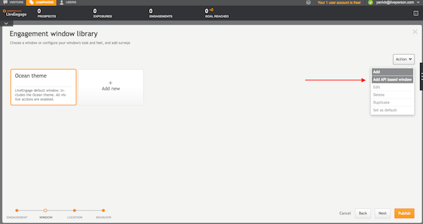Open the Visitors tab
Screen dimensions: 423x224
coord(13,2)
